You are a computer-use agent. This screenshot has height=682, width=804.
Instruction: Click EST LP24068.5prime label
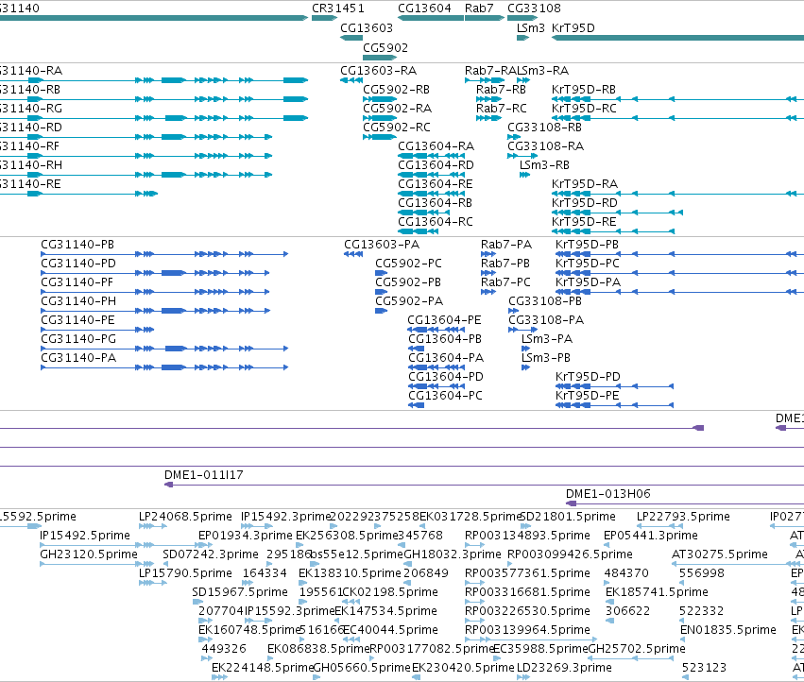click(185, 517)
